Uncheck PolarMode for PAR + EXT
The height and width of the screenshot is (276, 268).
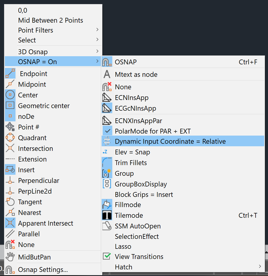pos(107,131)
